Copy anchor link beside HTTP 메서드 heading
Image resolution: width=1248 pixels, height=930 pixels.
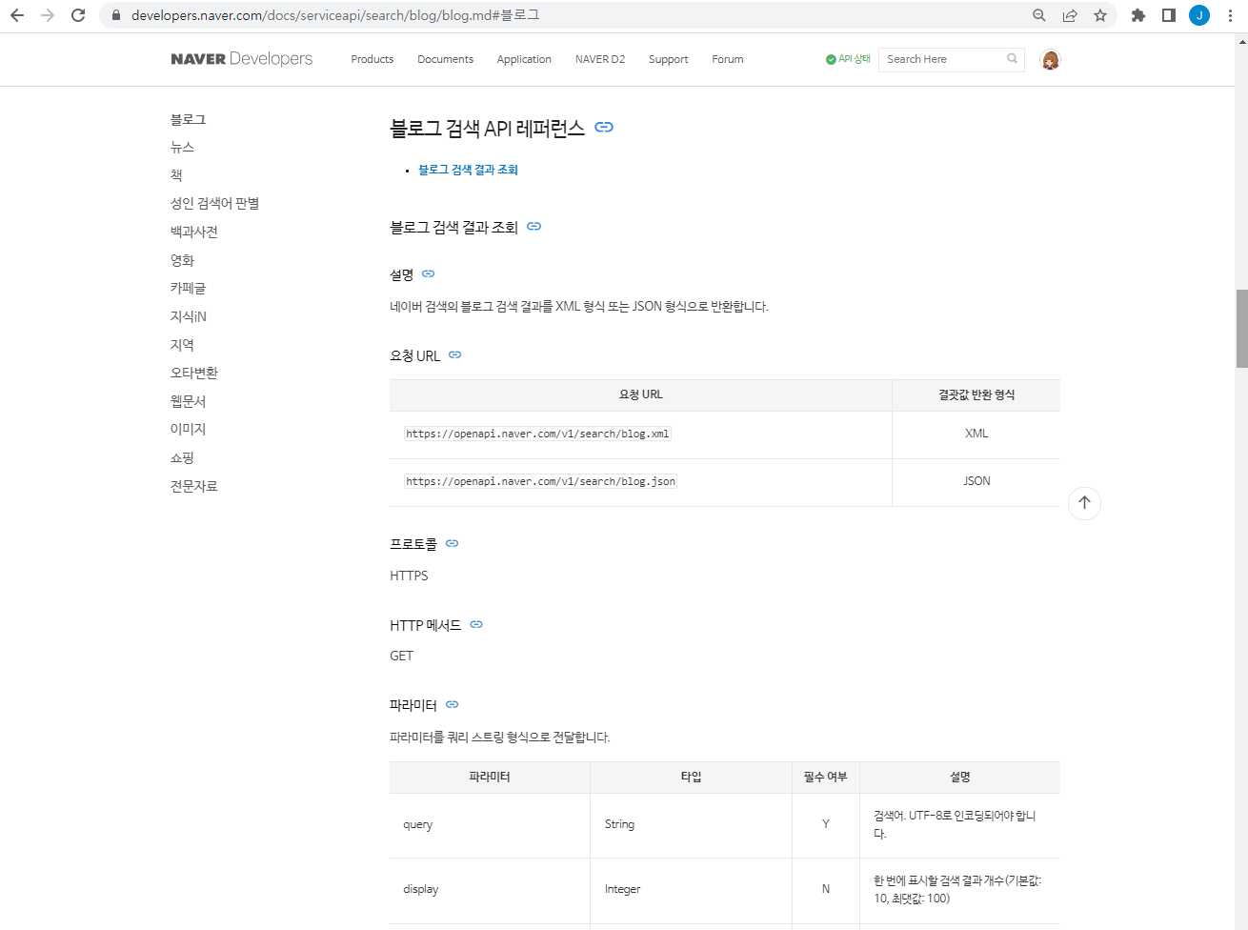(x=476, y=624)
